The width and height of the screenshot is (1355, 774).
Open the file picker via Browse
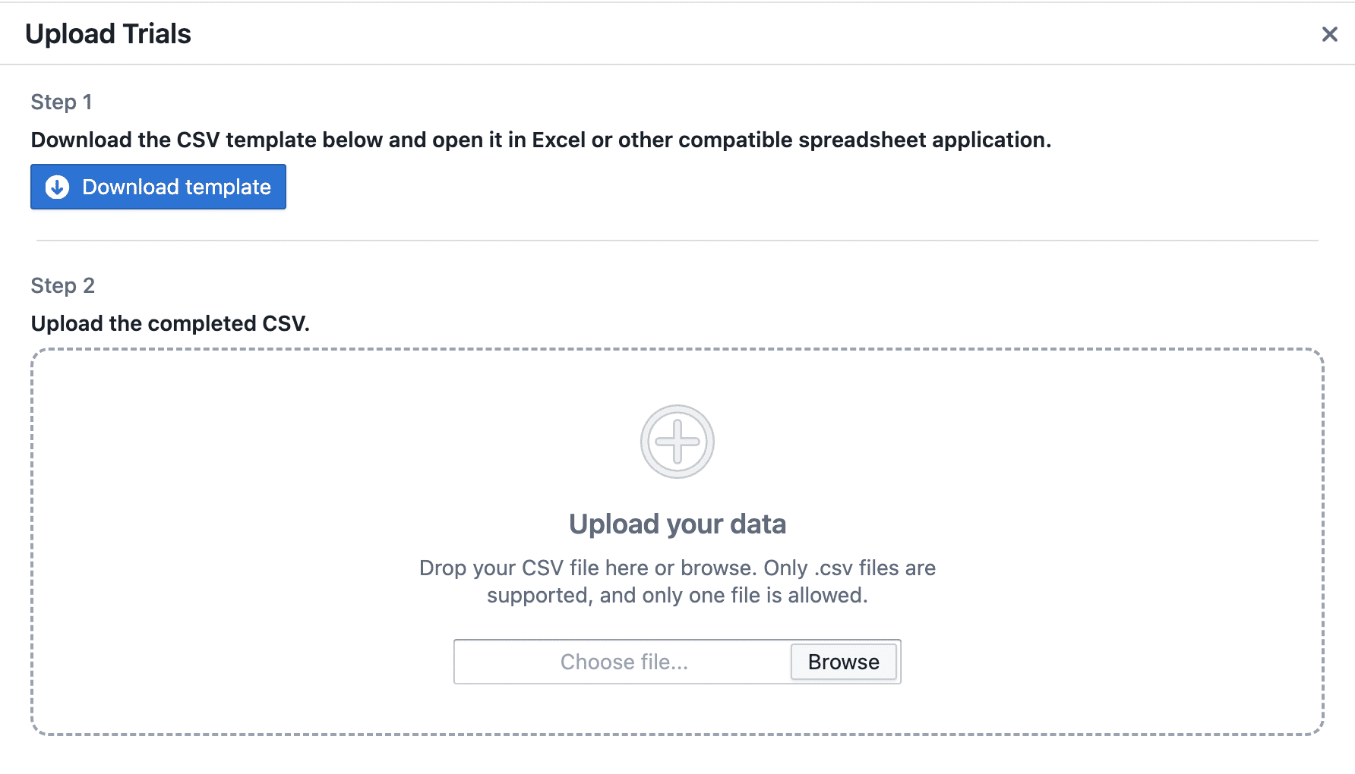tap(843, 662)
